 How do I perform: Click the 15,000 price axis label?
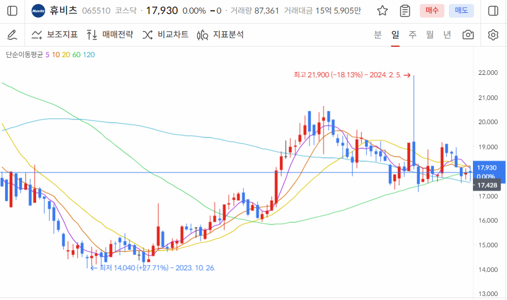pyautogui.click(x=488, y=245)
